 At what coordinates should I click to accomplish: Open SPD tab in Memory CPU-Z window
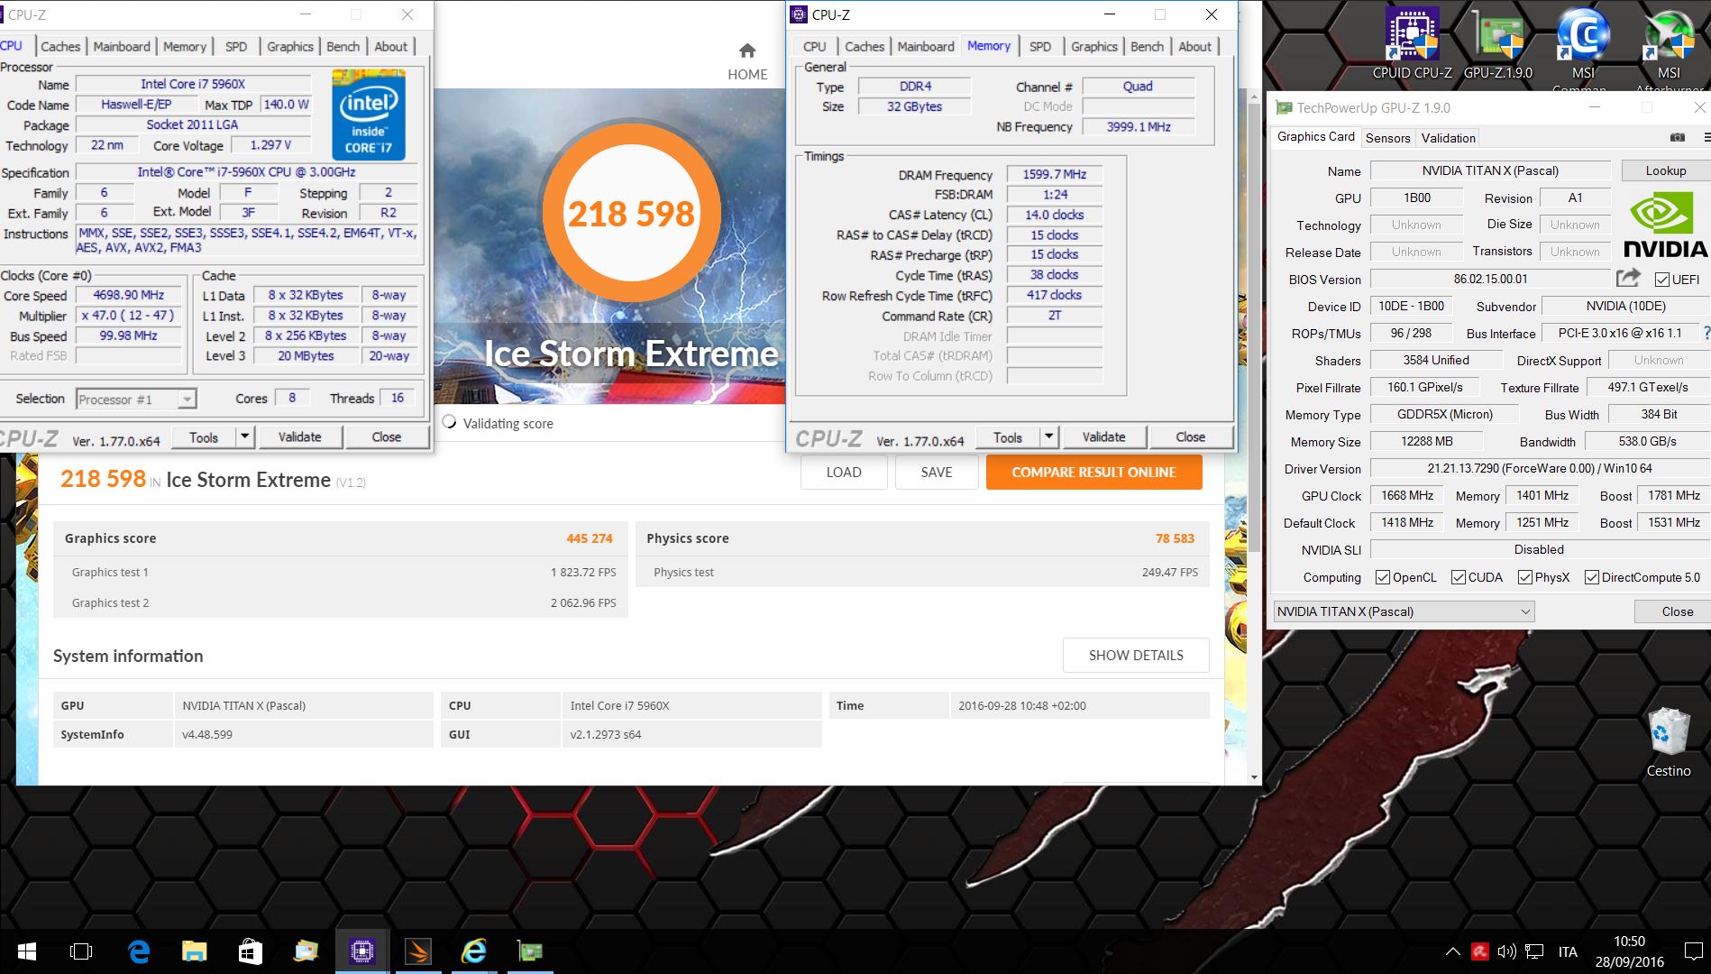(x=1040, y=46)
